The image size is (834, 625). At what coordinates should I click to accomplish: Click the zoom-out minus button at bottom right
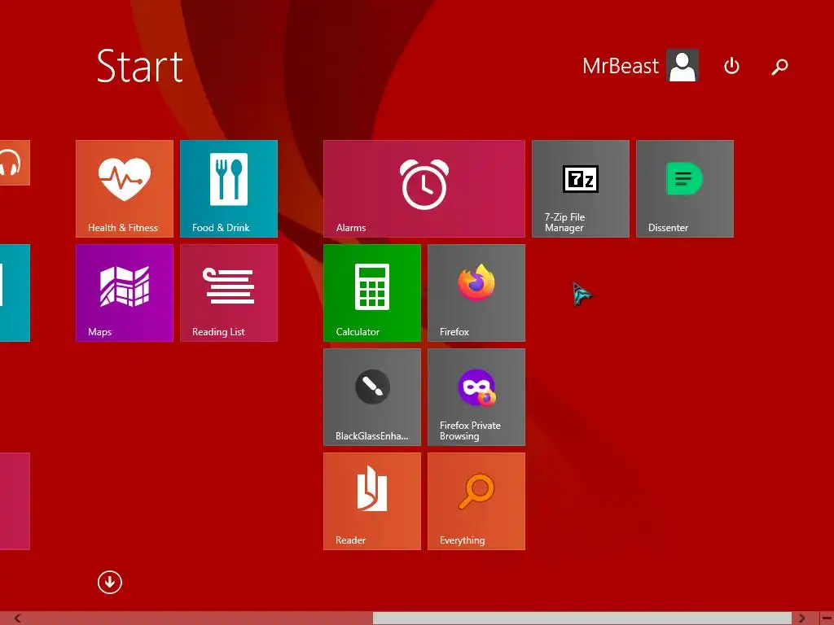tap(826, 618)
